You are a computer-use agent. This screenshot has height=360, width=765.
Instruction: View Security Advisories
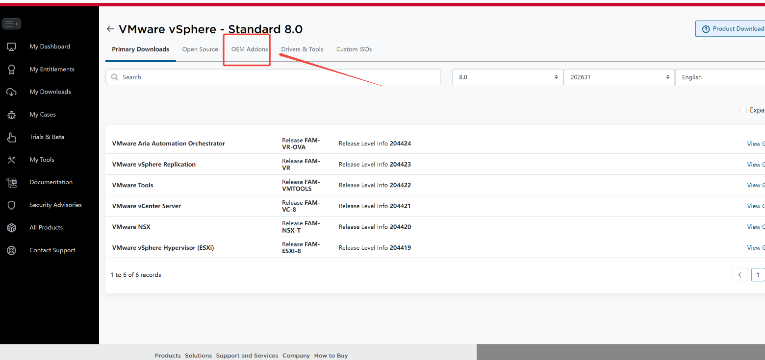pos(55,205)
